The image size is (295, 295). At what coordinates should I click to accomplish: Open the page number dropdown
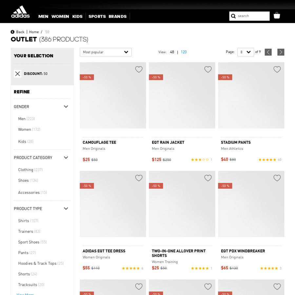(246, 52)
